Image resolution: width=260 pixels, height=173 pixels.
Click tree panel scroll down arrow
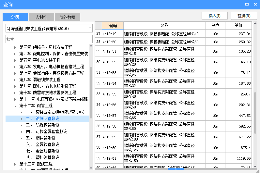tap(91, 168)
